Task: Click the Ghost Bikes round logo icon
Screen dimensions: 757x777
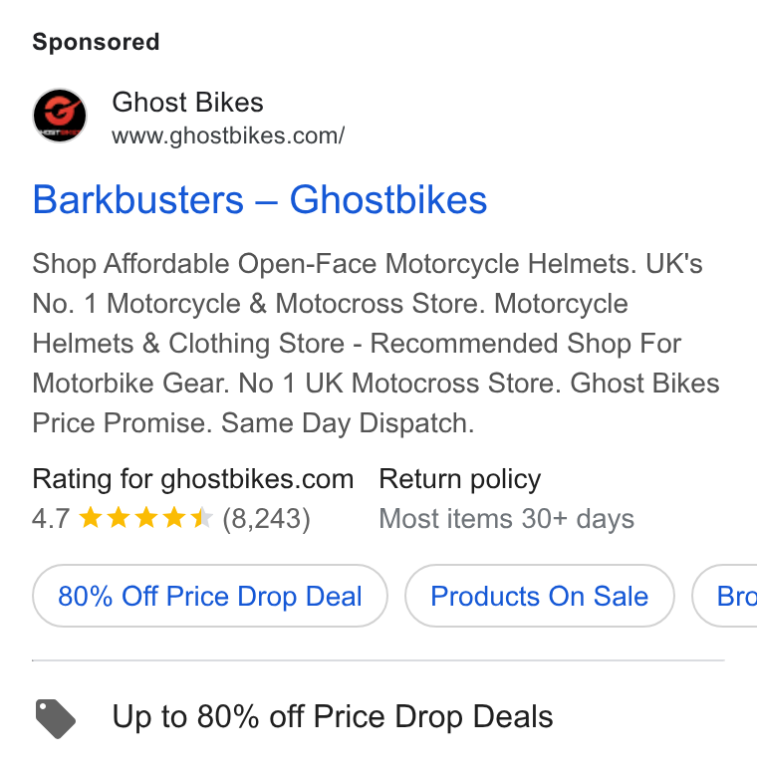Action: pos(60,116)
